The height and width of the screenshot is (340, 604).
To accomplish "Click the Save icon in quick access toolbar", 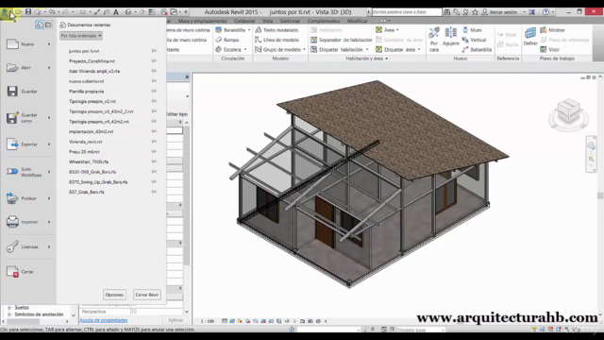I will [28, 12].
